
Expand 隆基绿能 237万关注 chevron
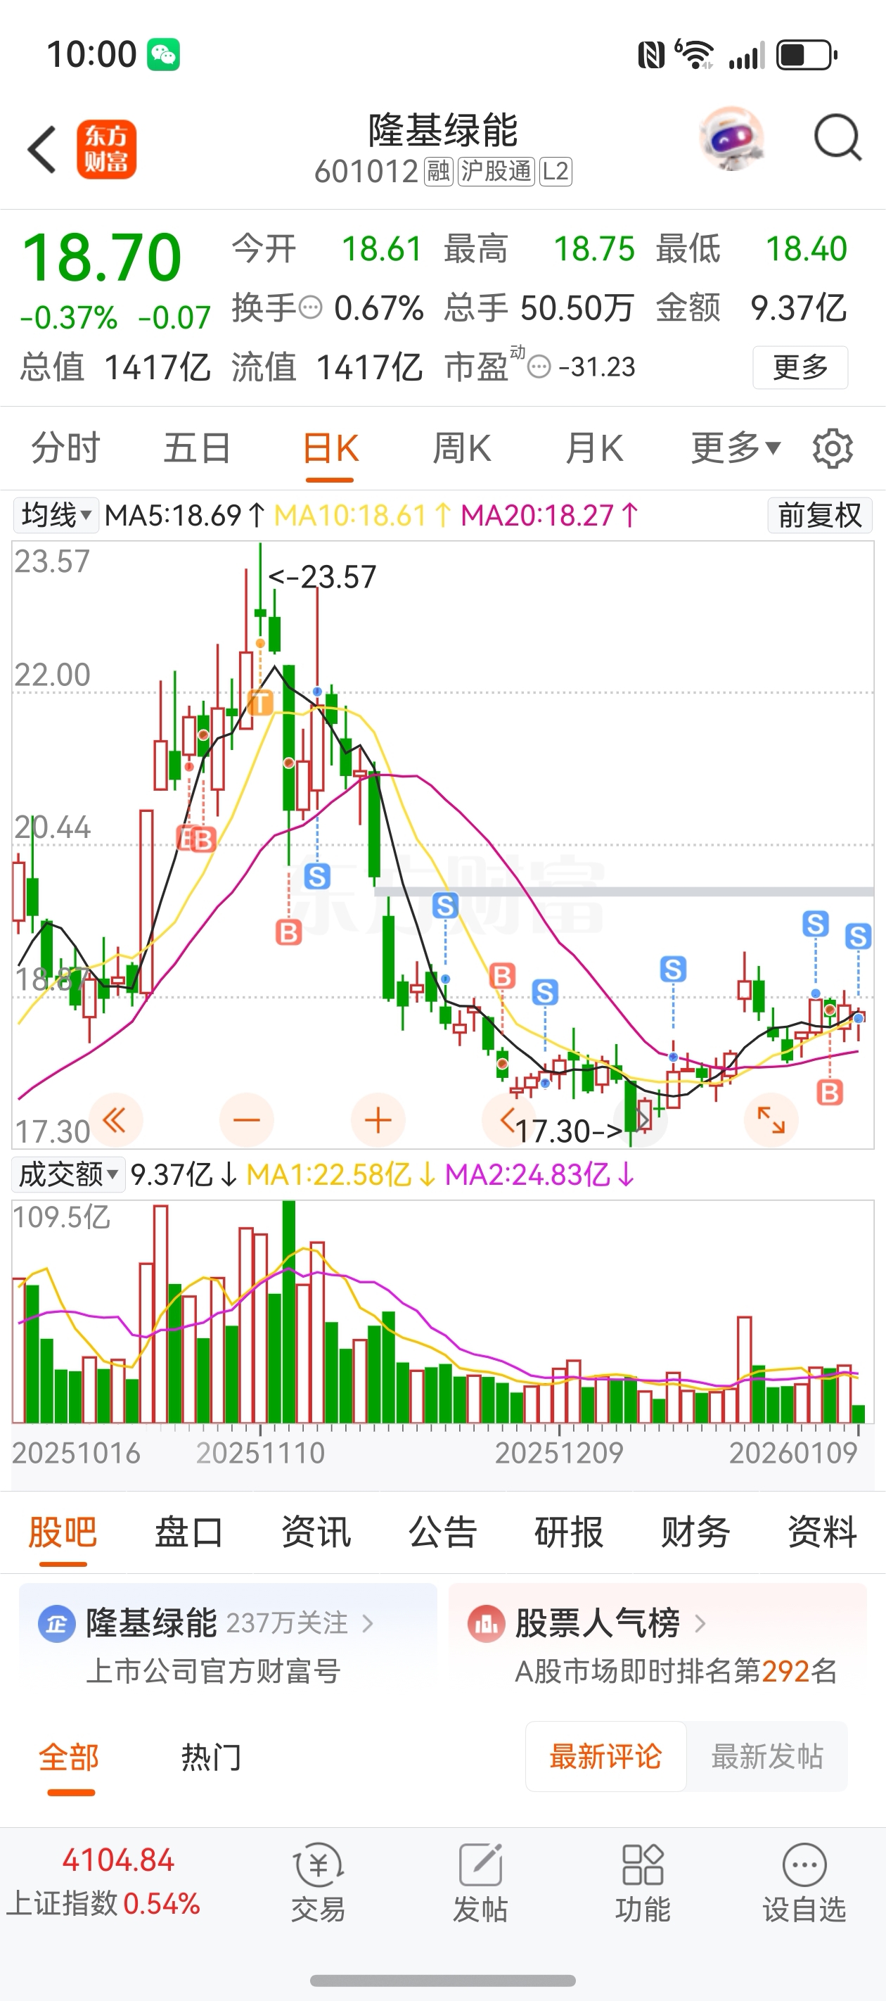pos(368,1623)
